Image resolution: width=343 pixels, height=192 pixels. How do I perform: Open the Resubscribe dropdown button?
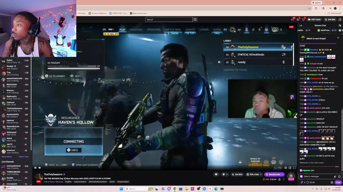pyautogui.click(x=274, y=174)
